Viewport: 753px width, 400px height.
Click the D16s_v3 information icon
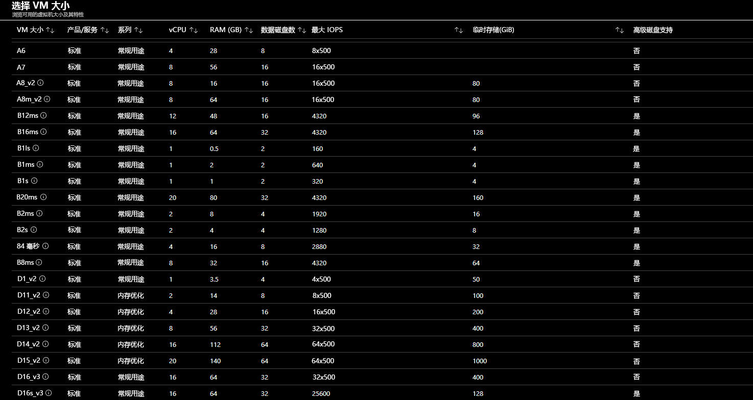point(49,393)
